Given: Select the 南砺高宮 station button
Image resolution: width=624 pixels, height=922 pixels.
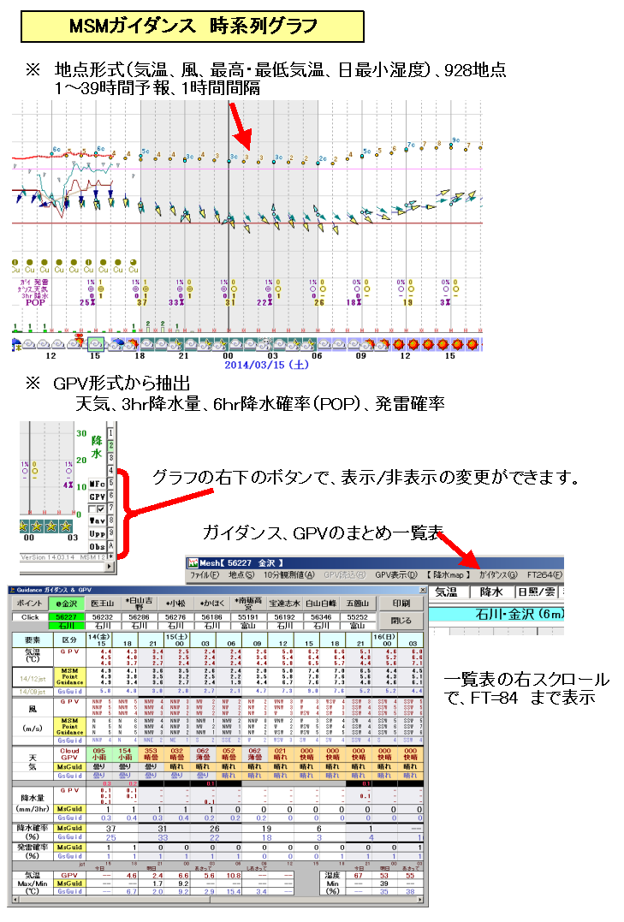Looking at the screenshot, I should [x=248, y=604].
